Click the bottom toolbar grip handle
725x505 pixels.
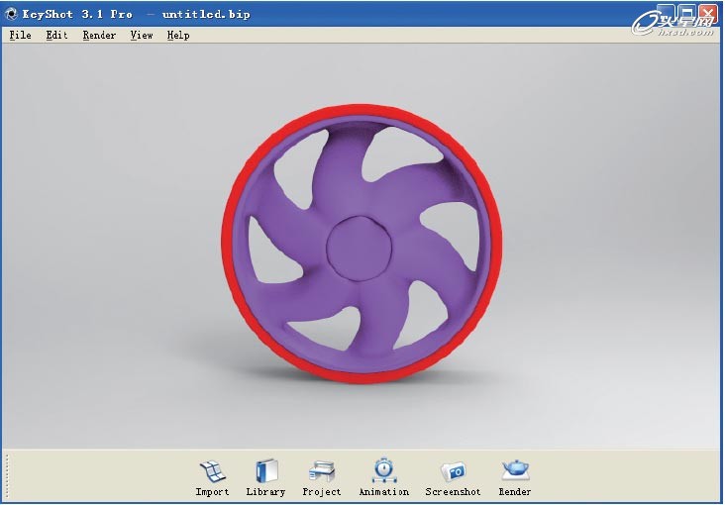[x=6, y=476]
